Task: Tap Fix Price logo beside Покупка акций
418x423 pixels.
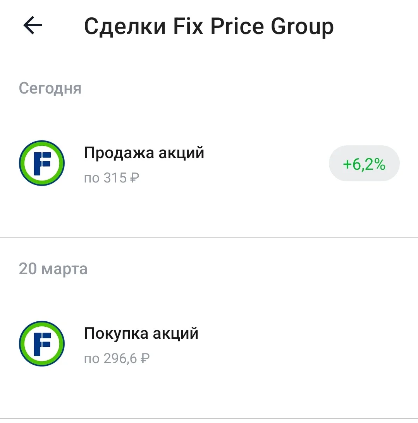Action: 42,343
